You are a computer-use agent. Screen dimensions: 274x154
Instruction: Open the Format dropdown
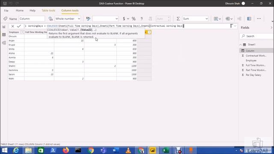105,19
